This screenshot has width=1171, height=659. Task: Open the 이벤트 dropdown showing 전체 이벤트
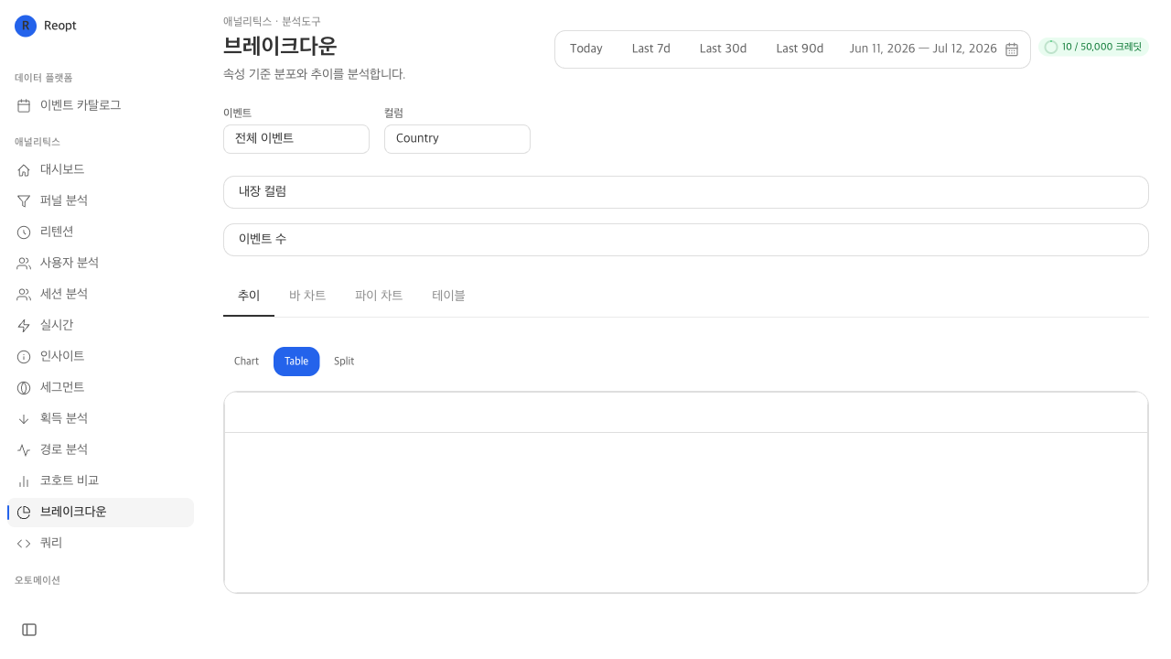tap(296, 139)
